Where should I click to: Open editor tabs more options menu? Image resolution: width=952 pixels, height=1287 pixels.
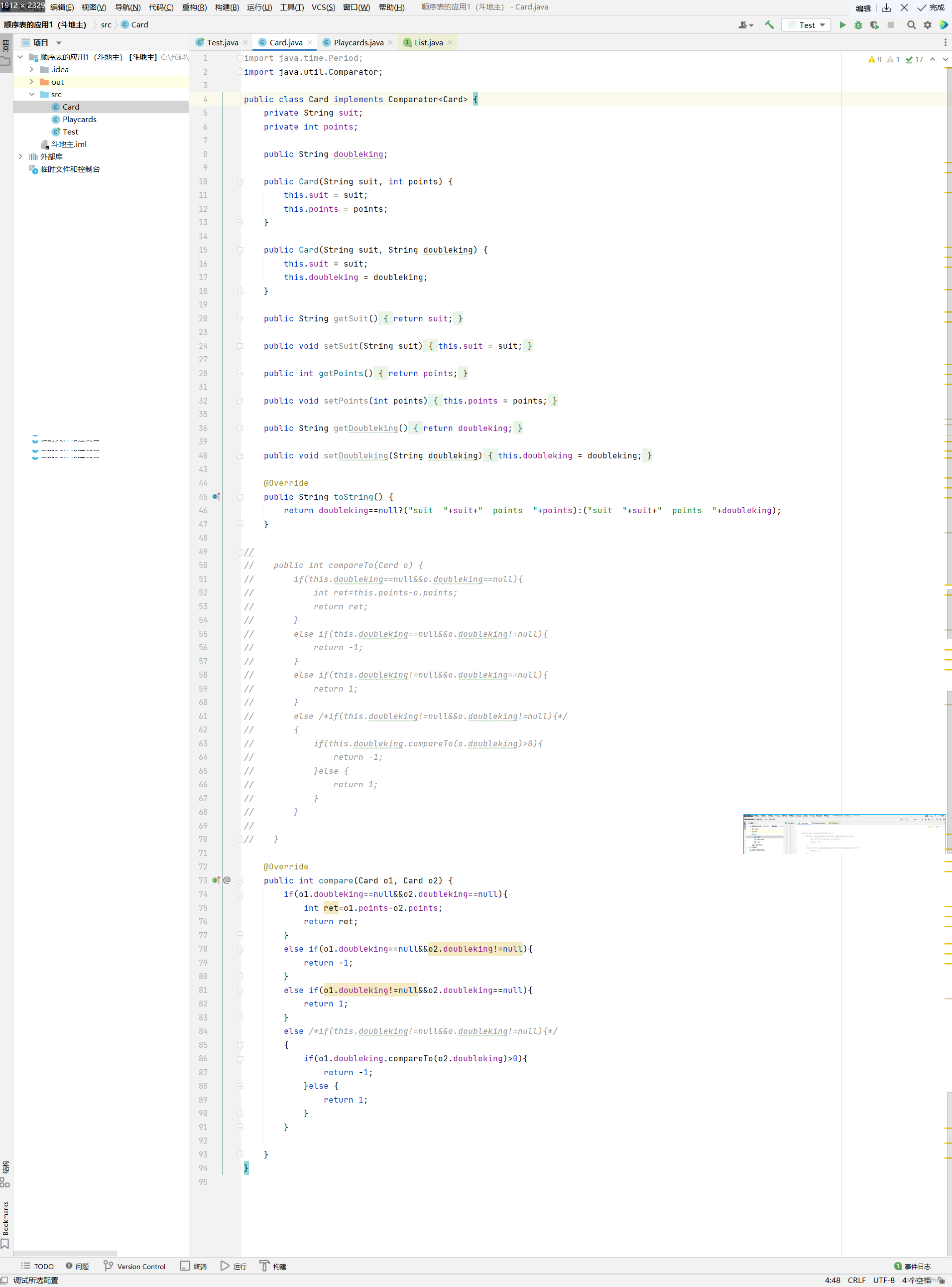click(x=945, y=42)
